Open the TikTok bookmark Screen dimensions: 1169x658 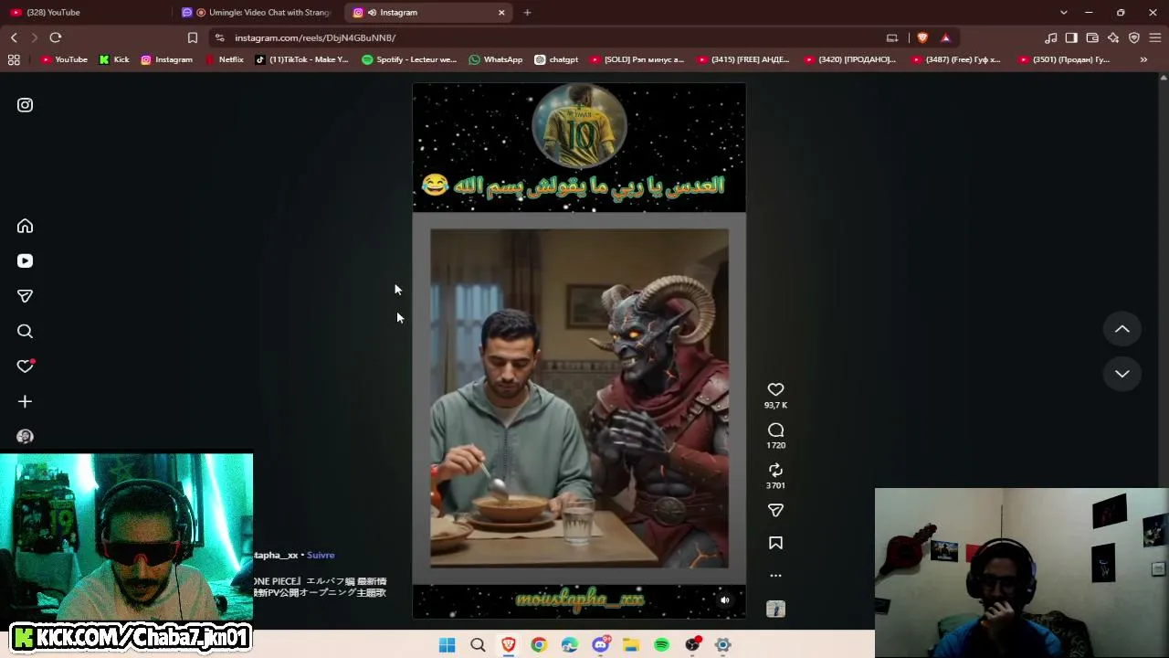click(301, 59)
